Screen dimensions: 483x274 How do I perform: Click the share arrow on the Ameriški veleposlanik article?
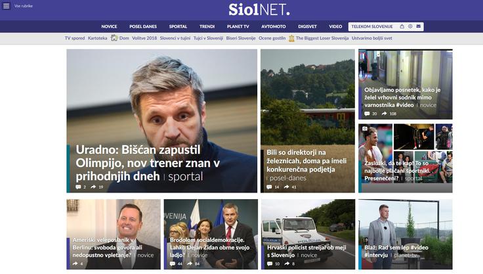pyautogui.click(x=75, y=263)
